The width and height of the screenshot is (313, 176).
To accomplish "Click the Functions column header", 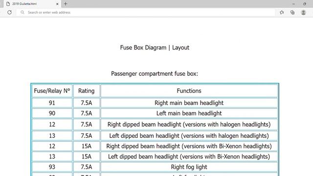I will pos(189,91).
